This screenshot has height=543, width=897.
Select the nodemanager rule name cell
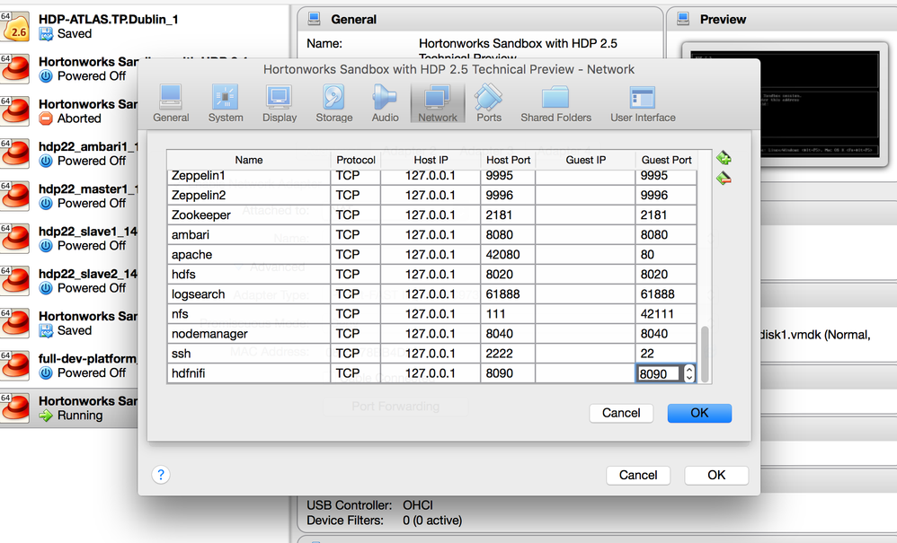248,334
